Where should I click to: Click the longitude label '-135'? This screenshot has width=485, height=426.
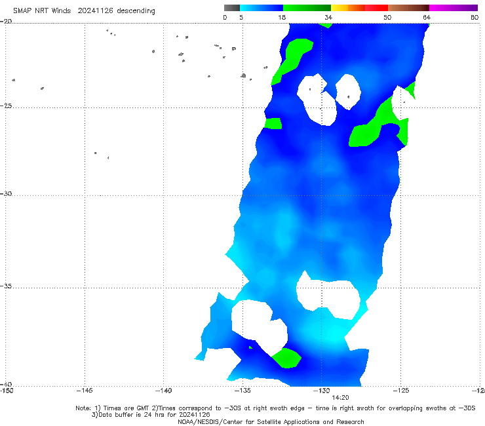(242, 391)
